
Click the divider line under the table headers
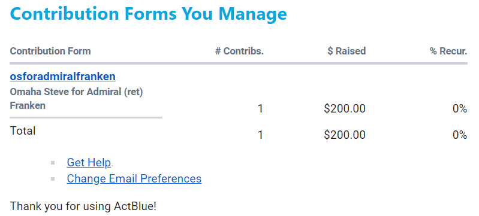point(239,63)
